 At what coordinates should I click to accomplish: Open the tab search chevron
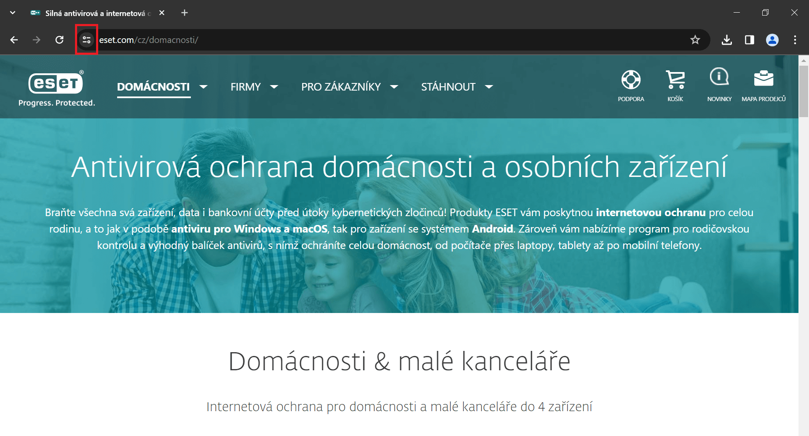click(13, 13)
